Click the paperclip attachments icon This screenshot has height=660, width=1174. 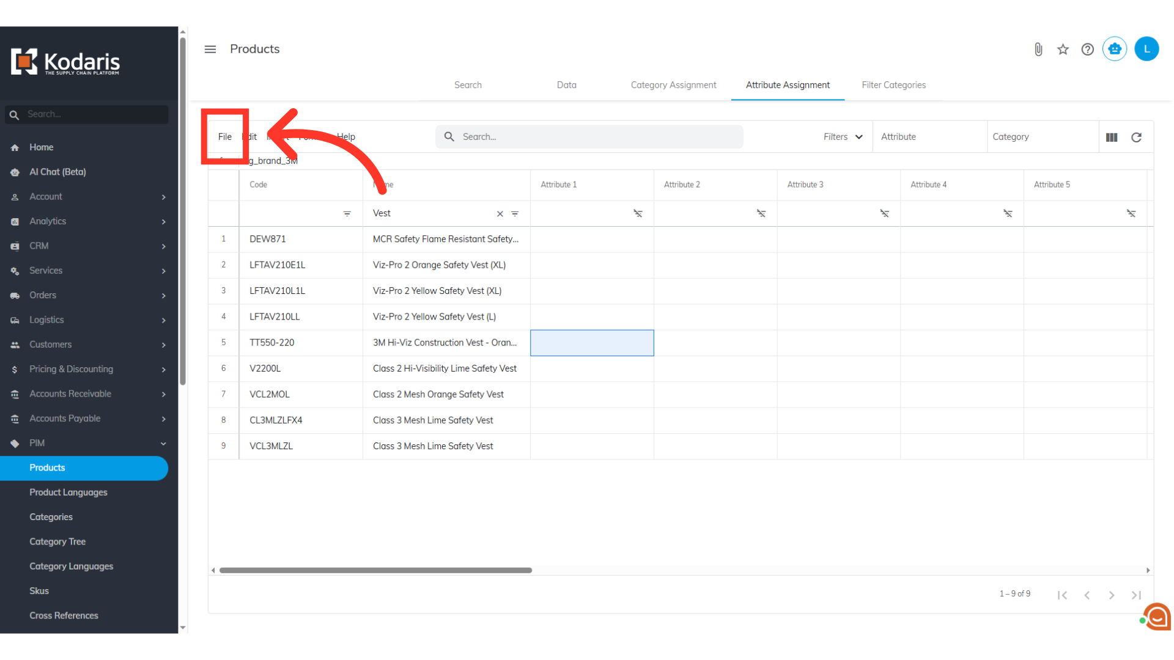(1038, 50)
